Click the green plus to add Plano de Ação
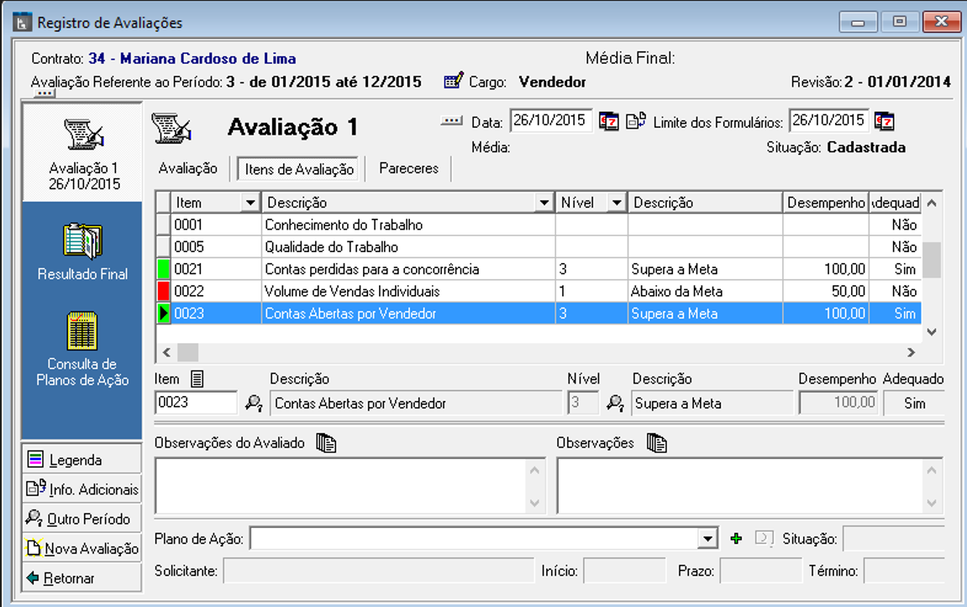967x607 pixels. tap(736, 539)
